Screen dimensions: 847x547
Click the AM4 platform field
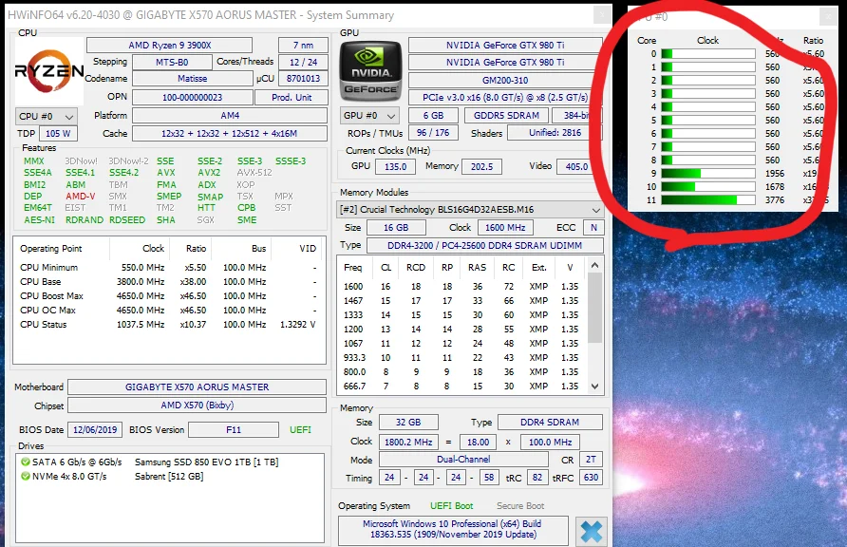point(230,116)
